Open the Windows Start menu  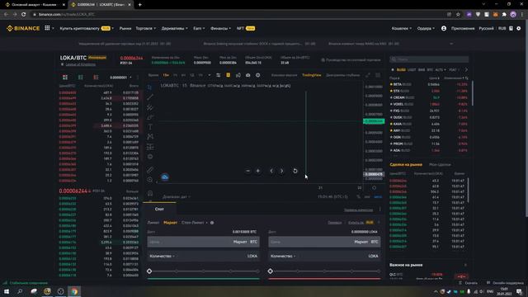pos(7,291)
